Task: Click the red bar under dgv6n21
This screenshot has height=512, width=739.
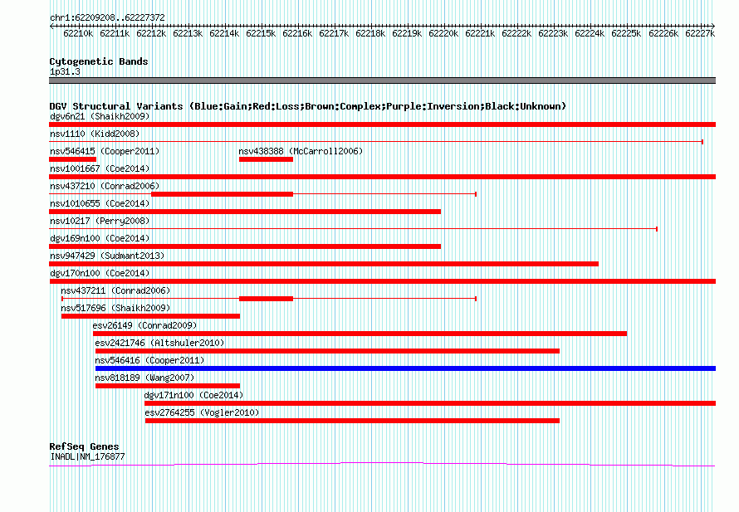Action: click(382, 124)
